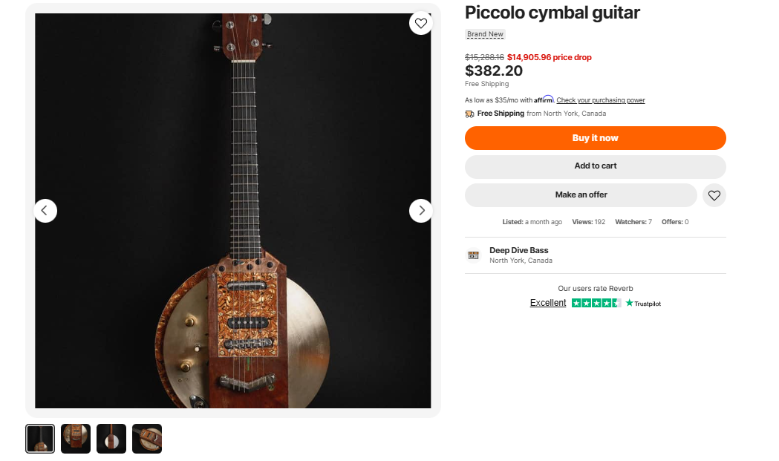The width and height of the screenshot is (779, 461).
Task: Click the Brand New condition label
Action: 485,34
